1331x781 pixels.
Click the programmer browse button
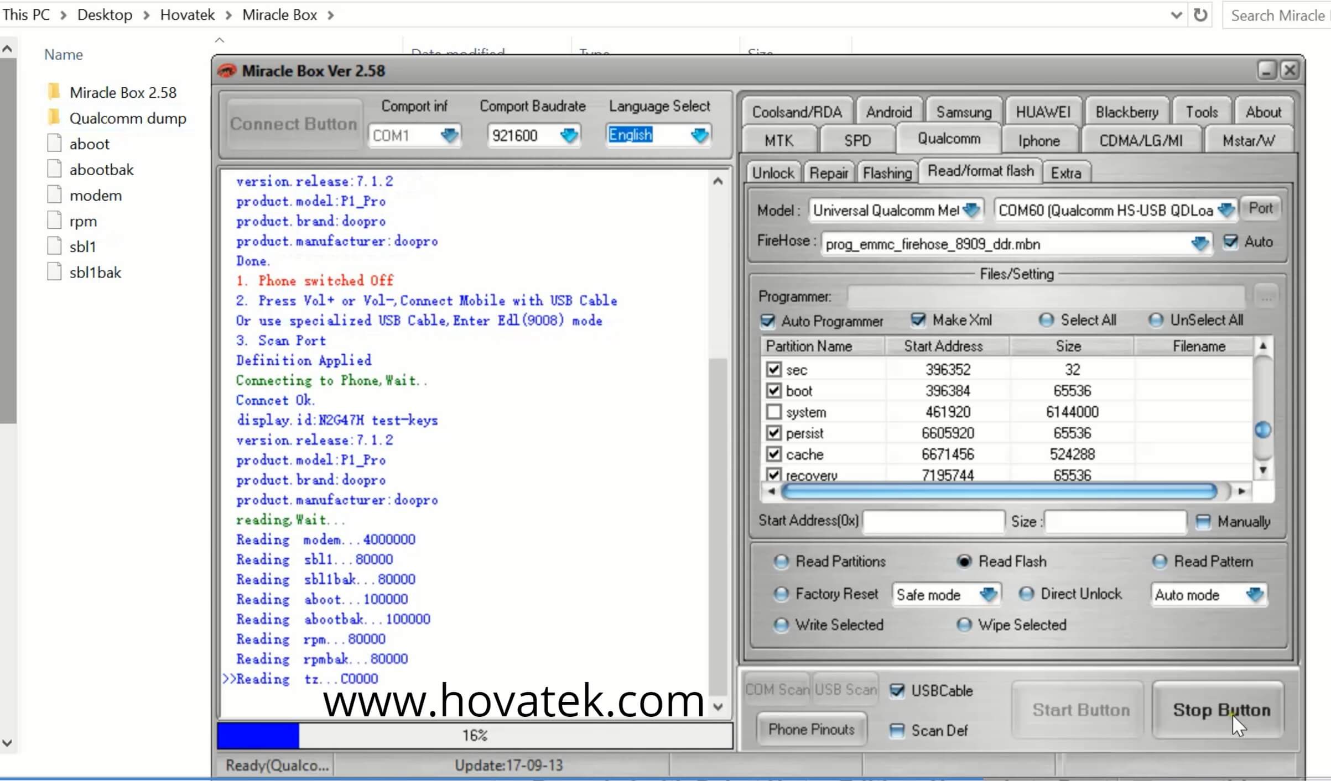pos(1266,297)
